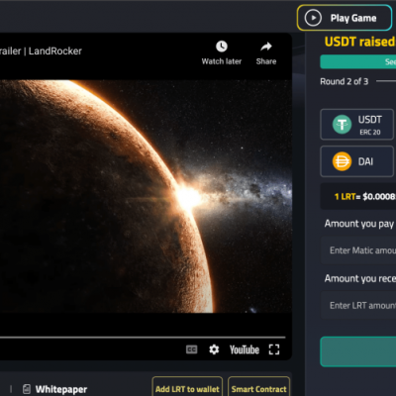Click the Enter LRT amount field
The image size is (396, 396).
click(358, 306)
